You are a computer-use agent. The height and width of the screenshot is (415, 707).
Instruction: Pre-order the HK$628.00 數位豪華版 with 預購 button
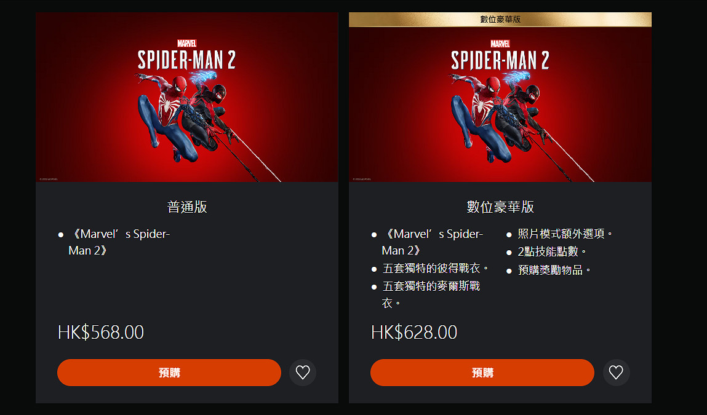pyautogui.click(x=482, y=372)
